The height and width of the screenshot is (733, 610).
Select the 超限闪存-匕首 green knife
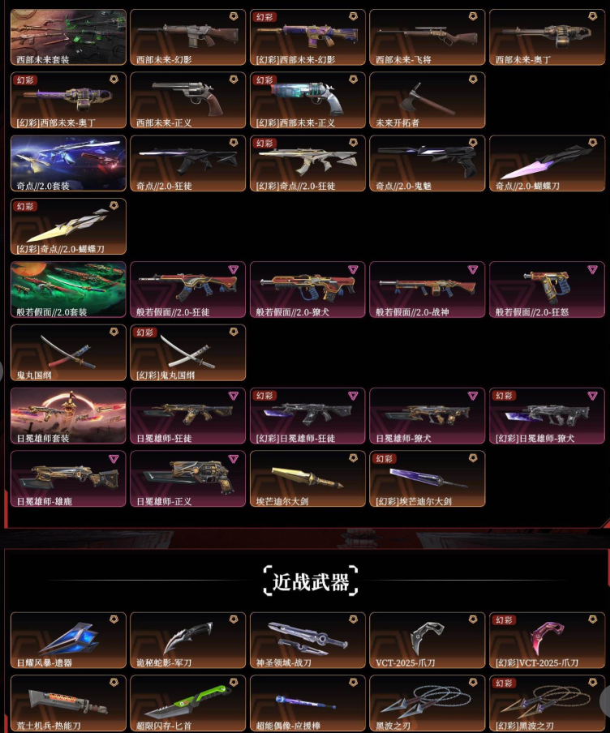(x=187, y=703)
